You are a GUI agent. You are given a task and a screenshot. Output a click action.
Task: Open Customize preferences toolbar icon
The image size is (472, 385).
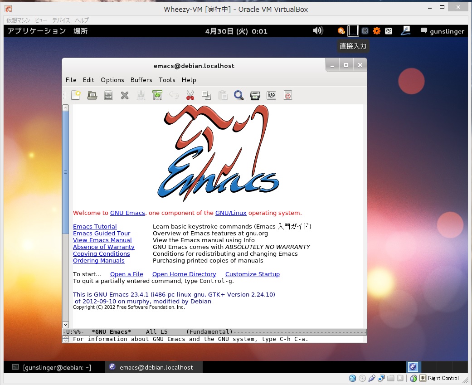pyautogui.click(x=271, y=95)
